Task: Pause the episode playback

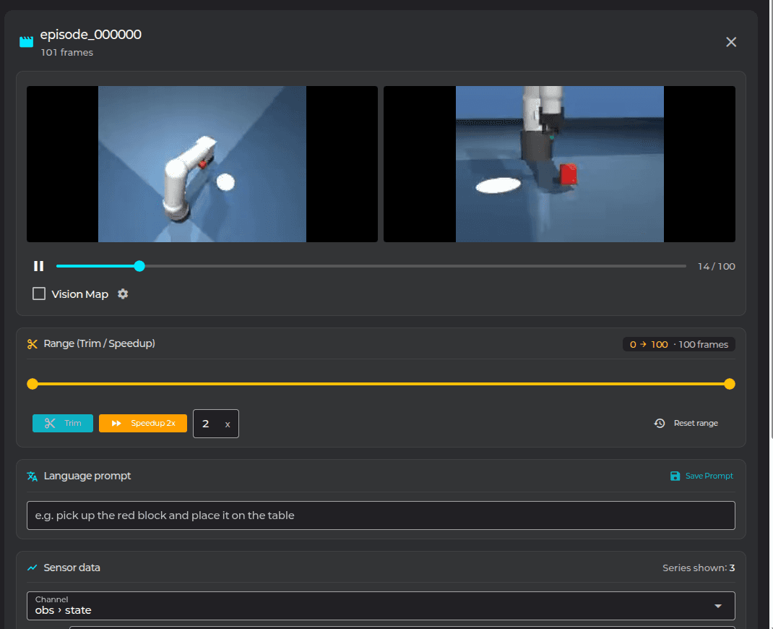Action: click(x=38, y=266)
